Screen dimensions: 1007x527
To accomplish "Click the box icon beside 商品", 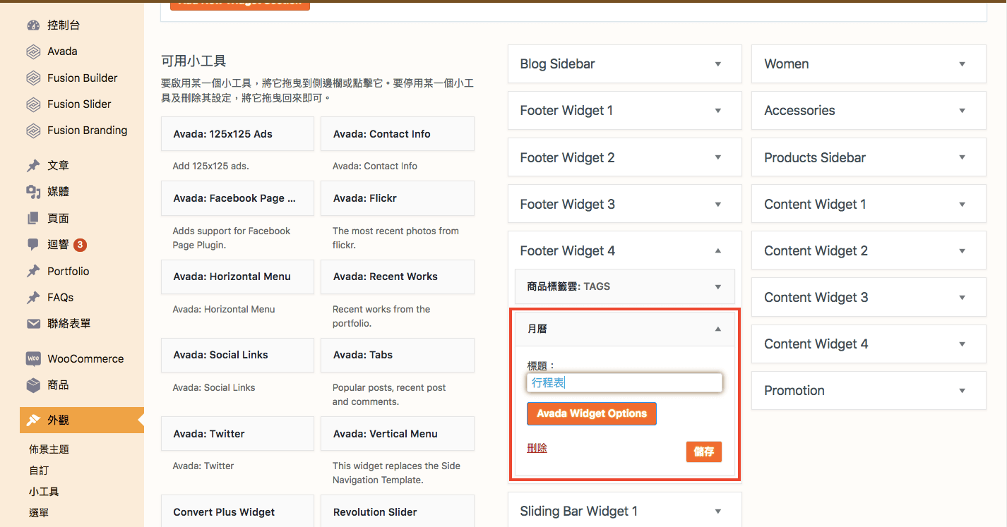I will (x=33, y=385).
